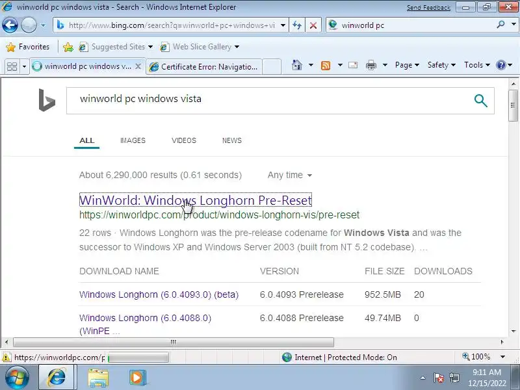
Task: Open 'Windows Longhorn (6.0.4088.0)' WinPE link
Action: pos(145,324)
